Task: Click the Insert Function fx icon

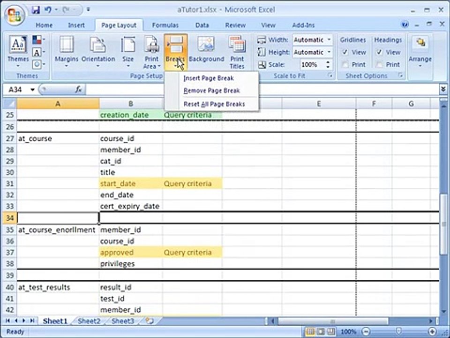Action: point(78,90)
